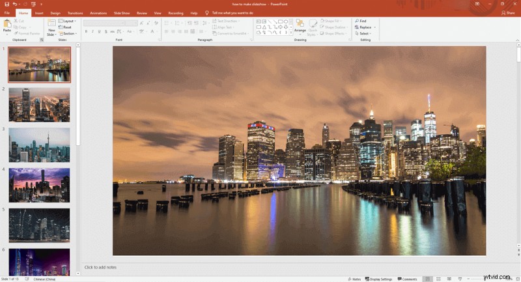
Task: Toggle Align Right paragraph
Action: (180, 31)
